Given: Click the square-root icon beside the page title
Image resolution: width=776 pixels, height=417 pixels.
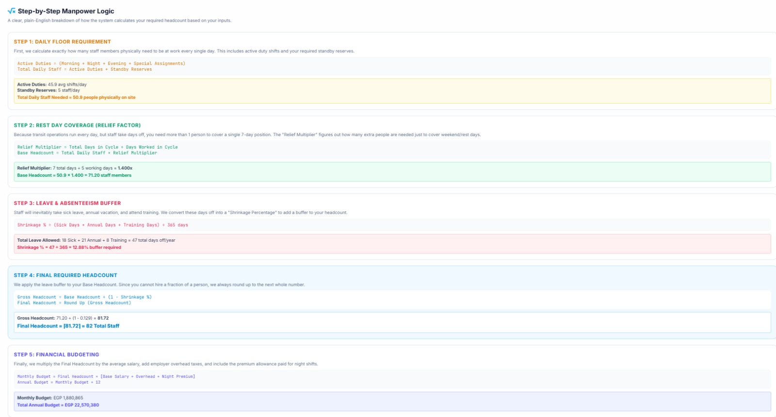Looking at the screenshot, I should coord(12,11).
